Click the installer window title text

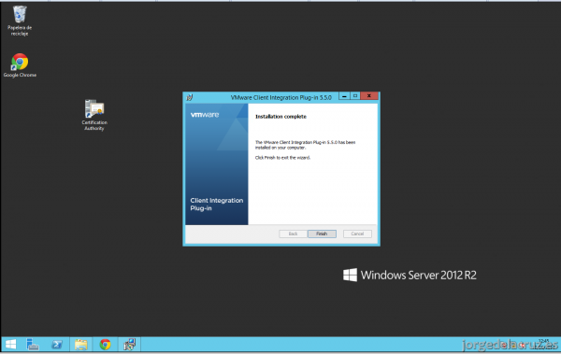pyautogui.click(x=281, y=97)
